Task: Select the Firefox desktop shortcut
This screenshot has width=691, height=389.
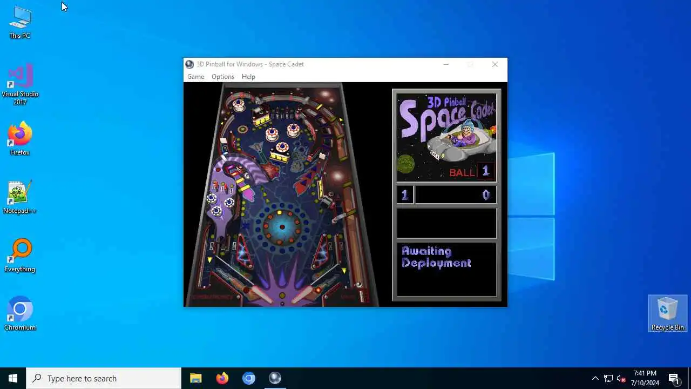Action: (x=20, y=139)
